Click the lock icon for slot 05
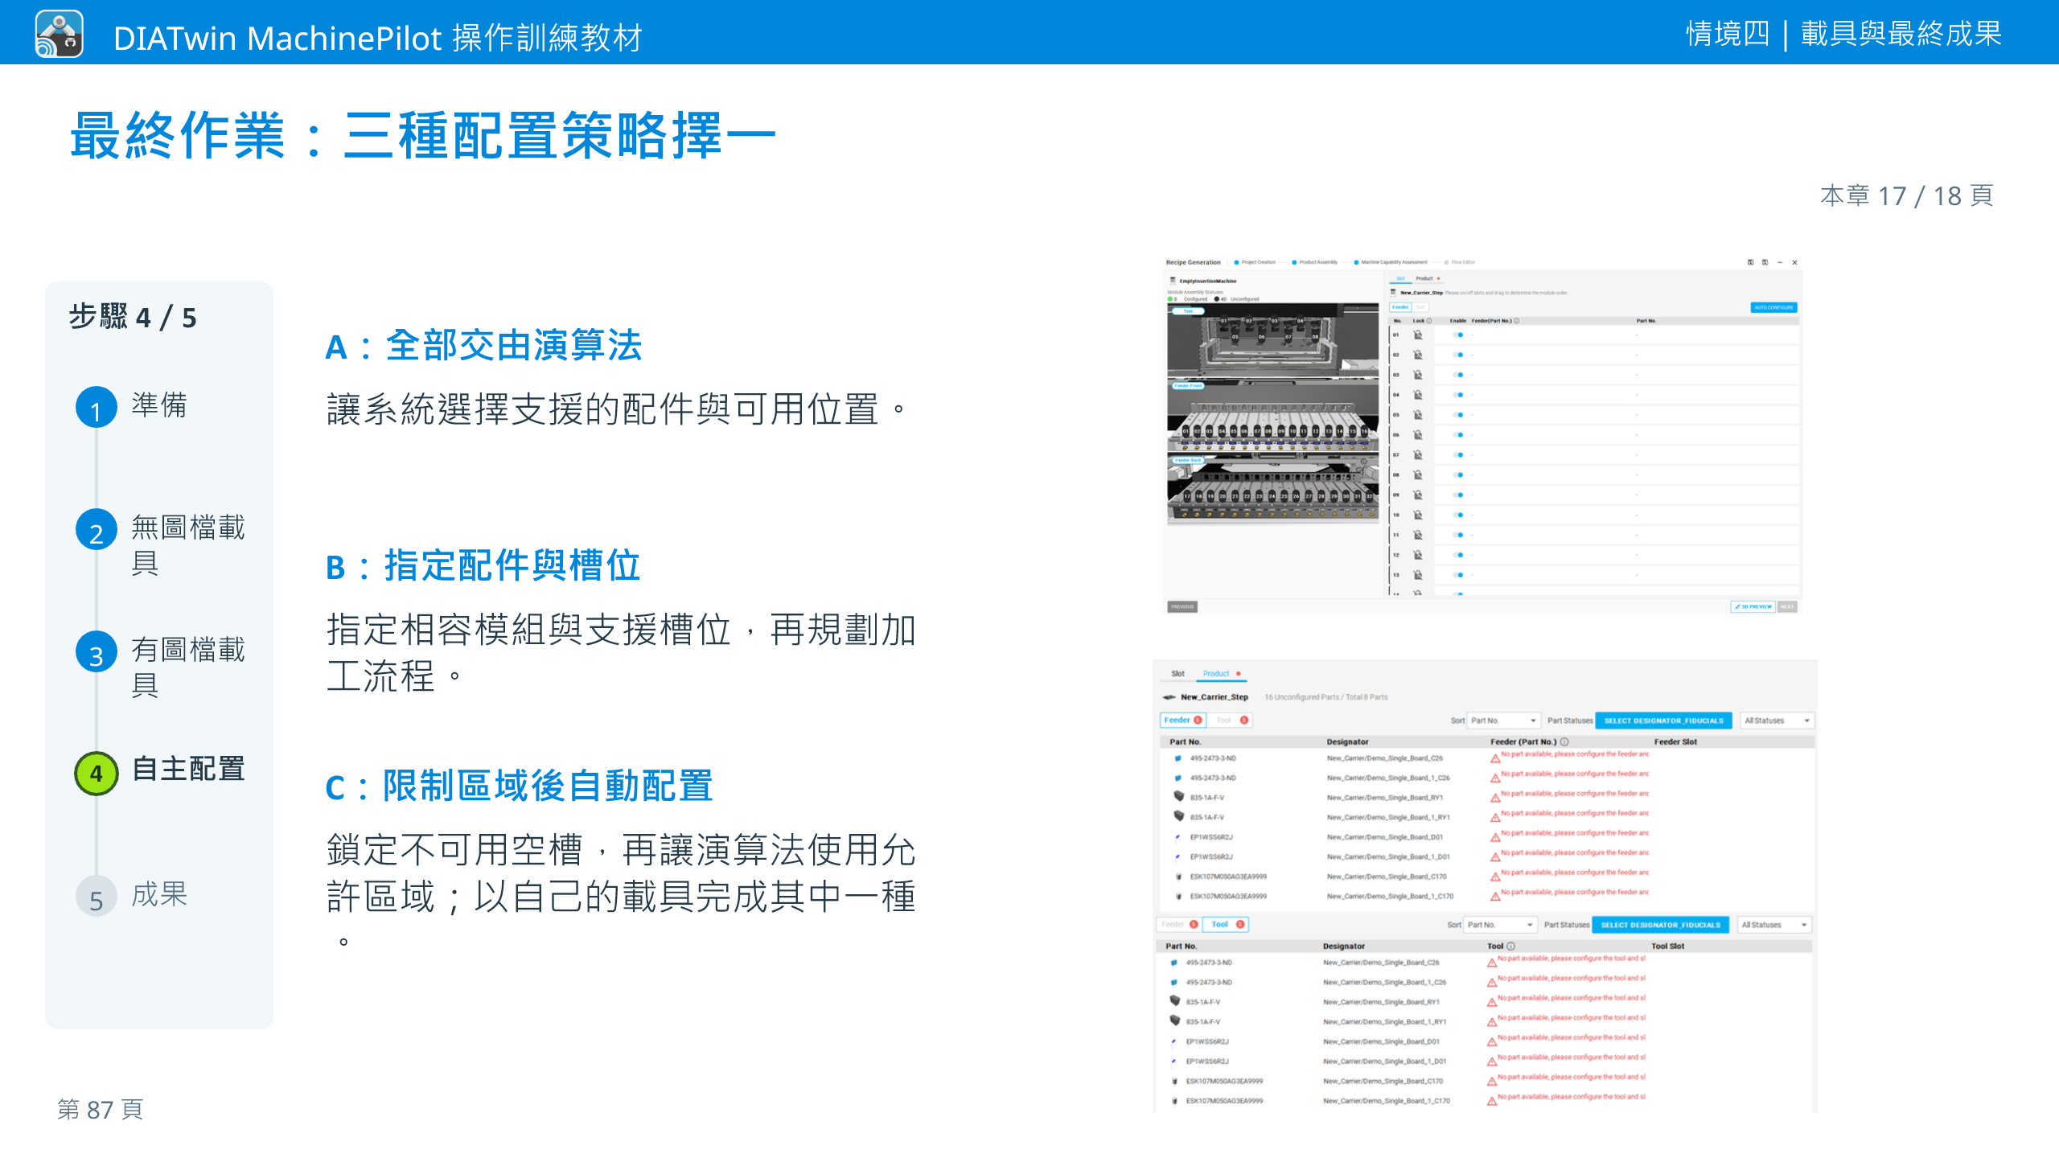The width and height of the screenshot is (2059, 1158). point(1418,415)
